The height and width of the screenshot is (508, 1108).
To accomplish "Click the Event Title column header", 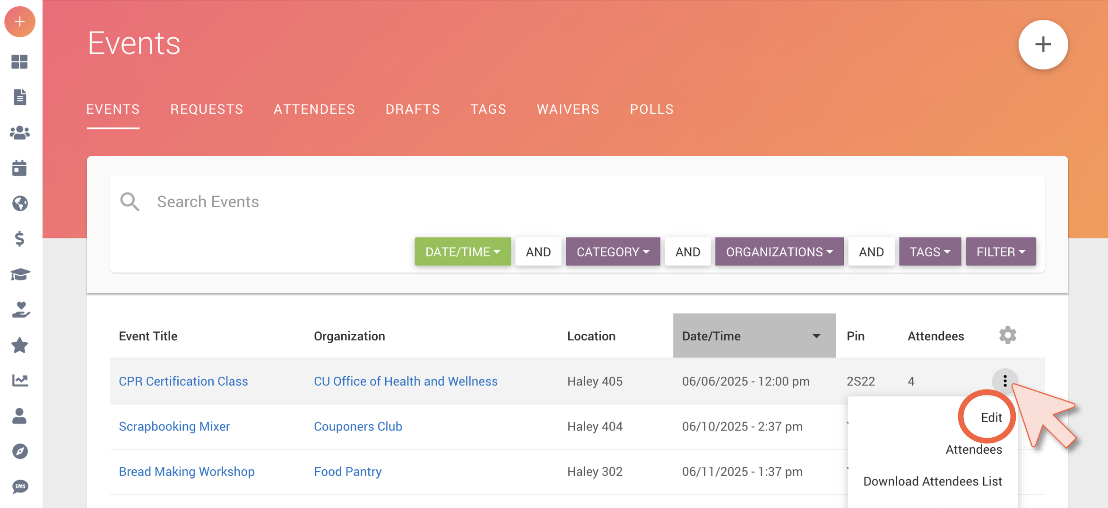I will pos(148,336).
